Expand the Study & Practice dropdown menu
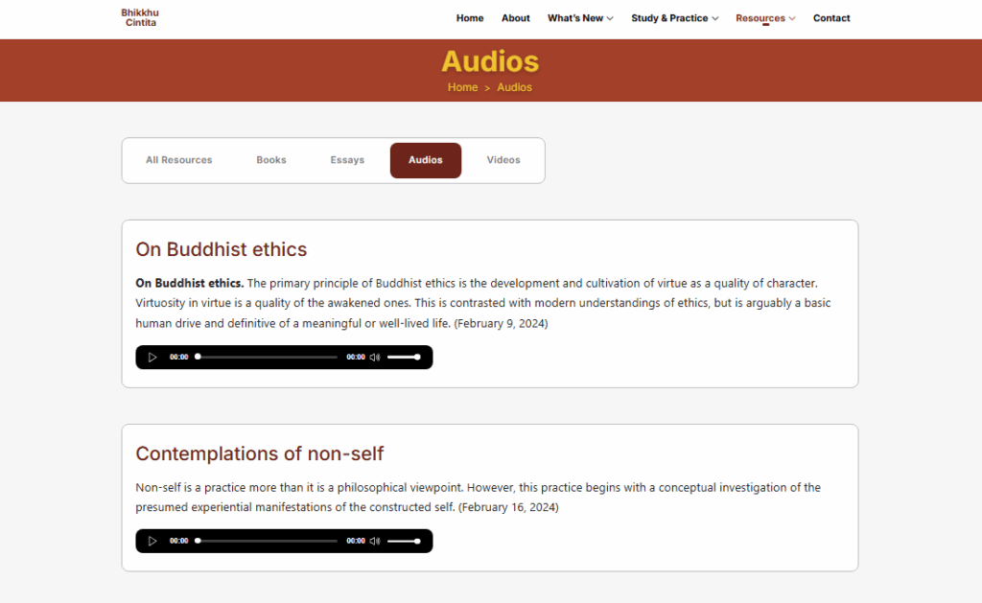Viewport: 982px width, 603px height. pyautogui.click(x=674, y=18)
